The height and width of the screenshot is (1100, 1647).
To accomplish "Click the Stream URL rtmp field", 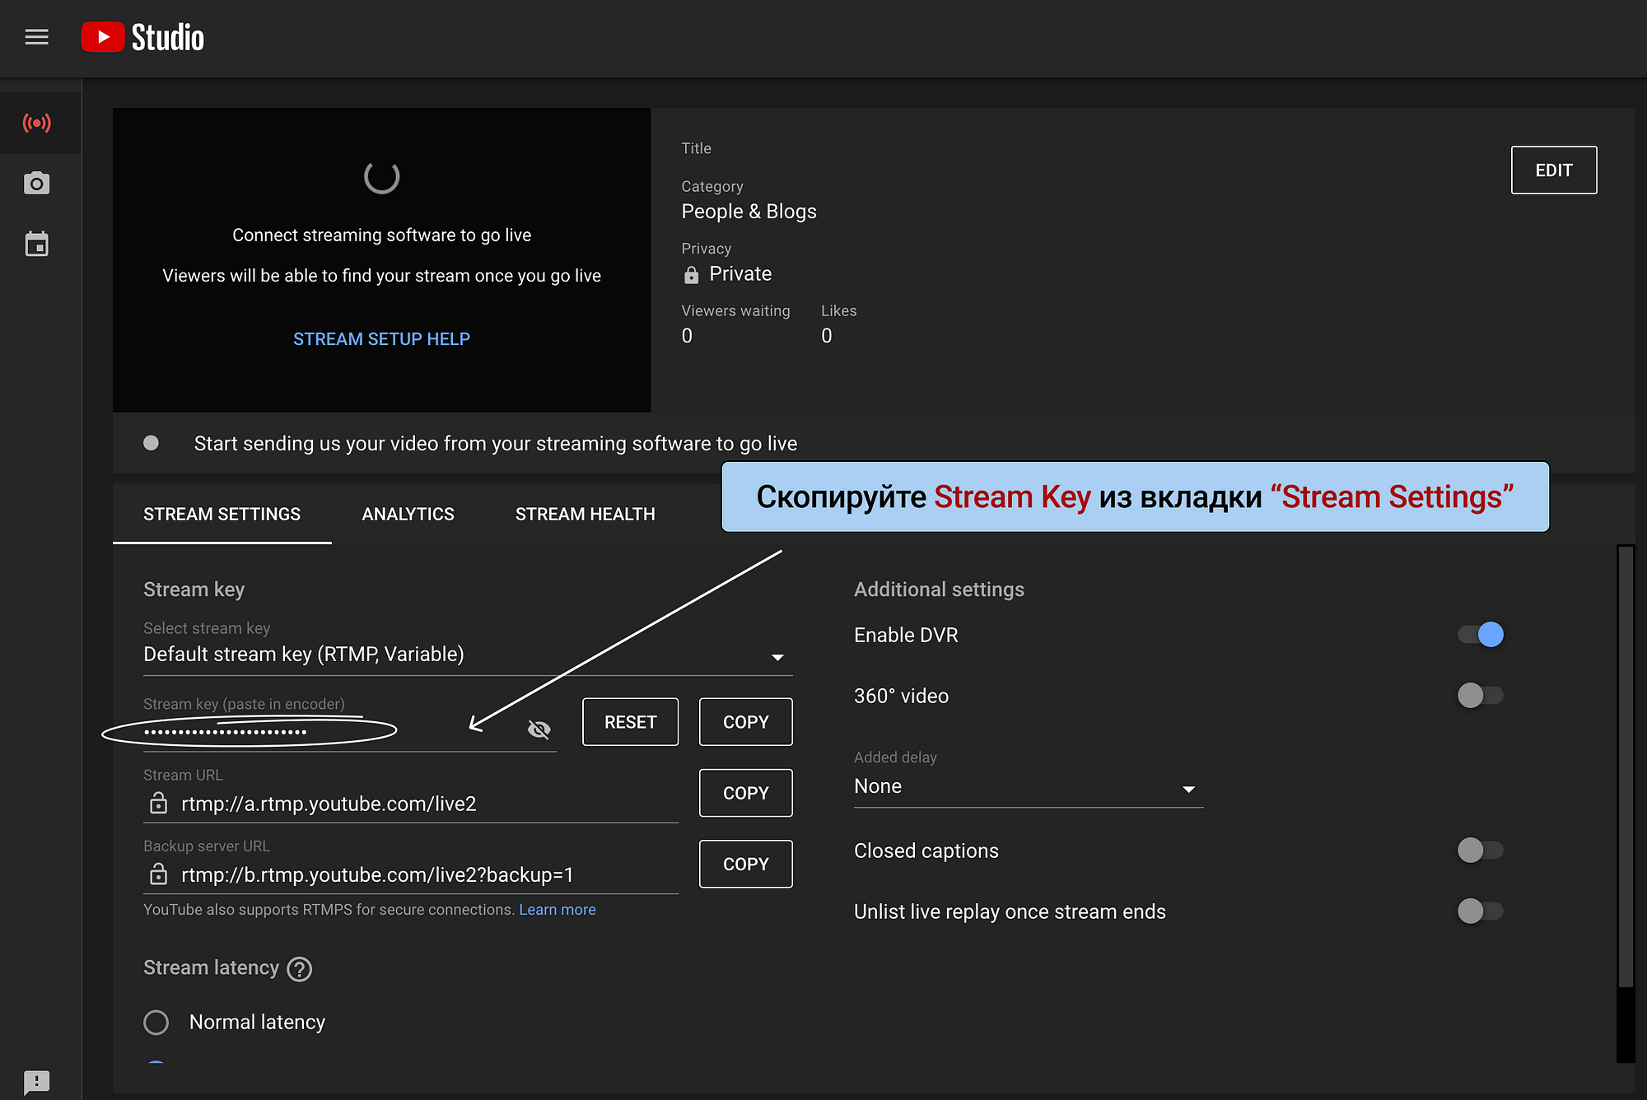I will coord(411,803).
